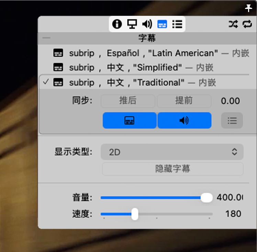Toggle repeat loop icon
This screenshot has height=252, width=257.
click(x=247, y=24)
